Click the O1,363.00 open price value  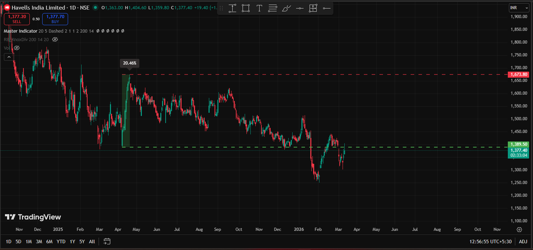click(112, 8)
